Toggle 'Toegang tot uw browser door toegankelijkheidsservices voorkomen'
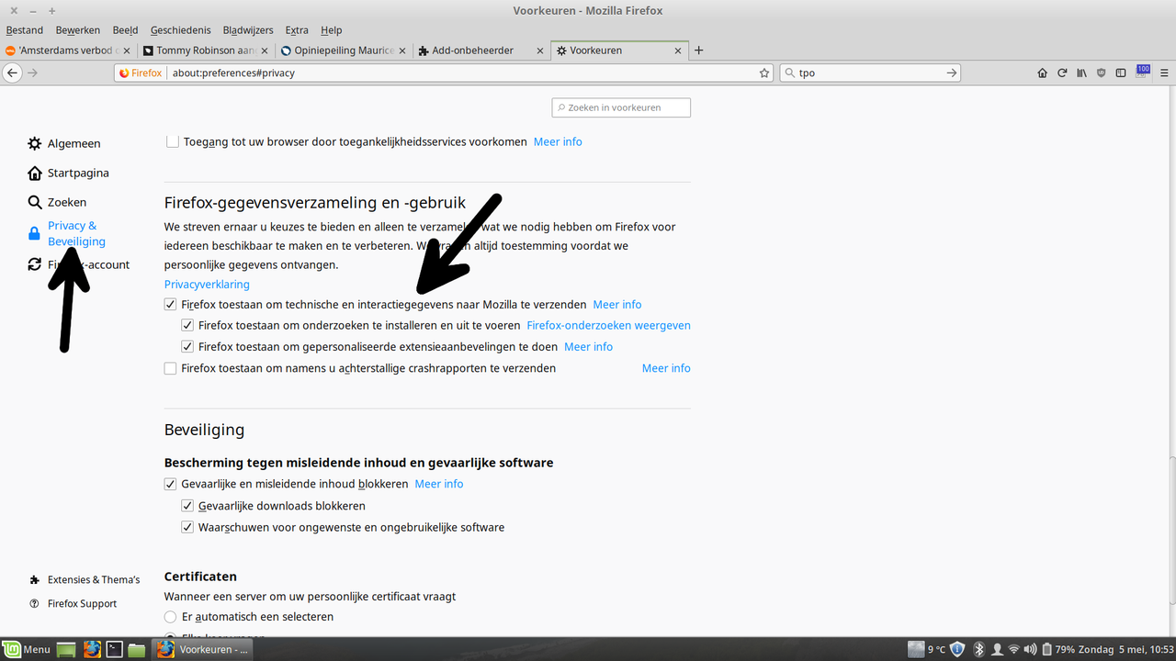Screen dimensions: 1176x661 click(x=172, y=141)
